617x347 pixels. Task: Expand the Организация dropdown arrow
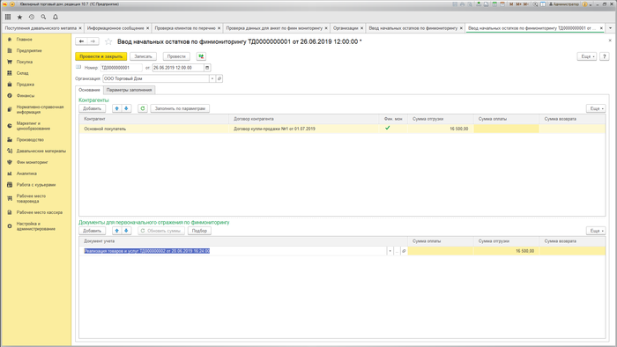(x=212, y=78)
